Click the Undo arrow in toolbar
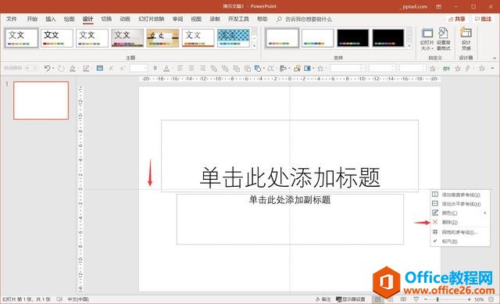Image resolution: width=500 pixels, height=304 pixels. pos(47,68)
